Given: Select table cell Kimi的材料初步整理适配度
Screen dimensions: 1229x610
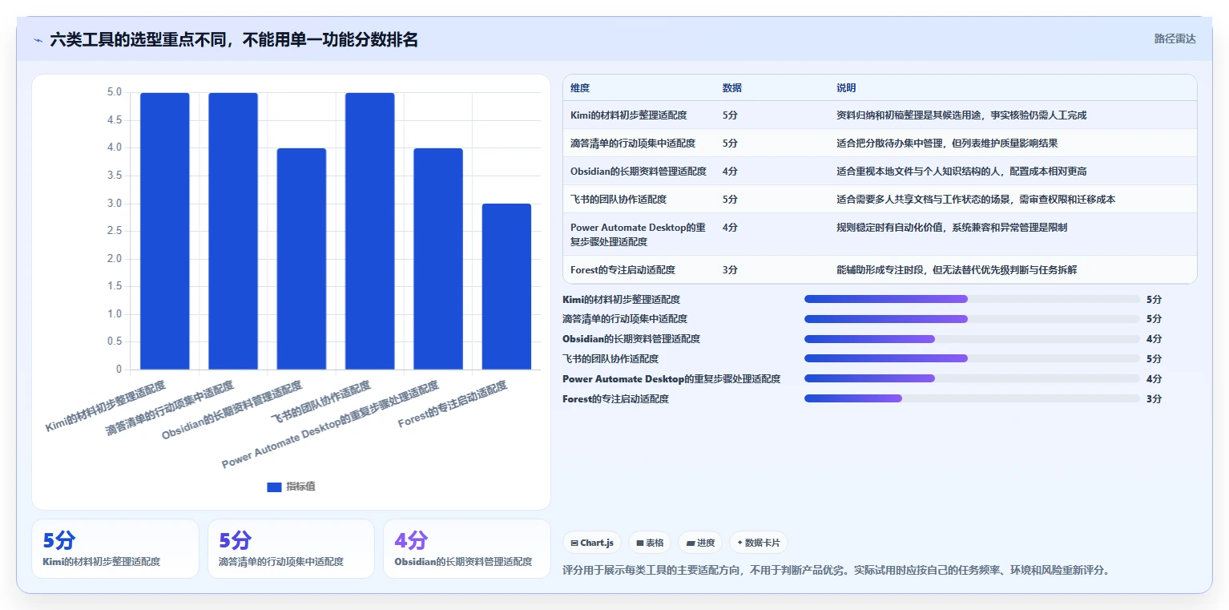Looking at the screenshot, I should pyautogui.click(x=629, y=115).
